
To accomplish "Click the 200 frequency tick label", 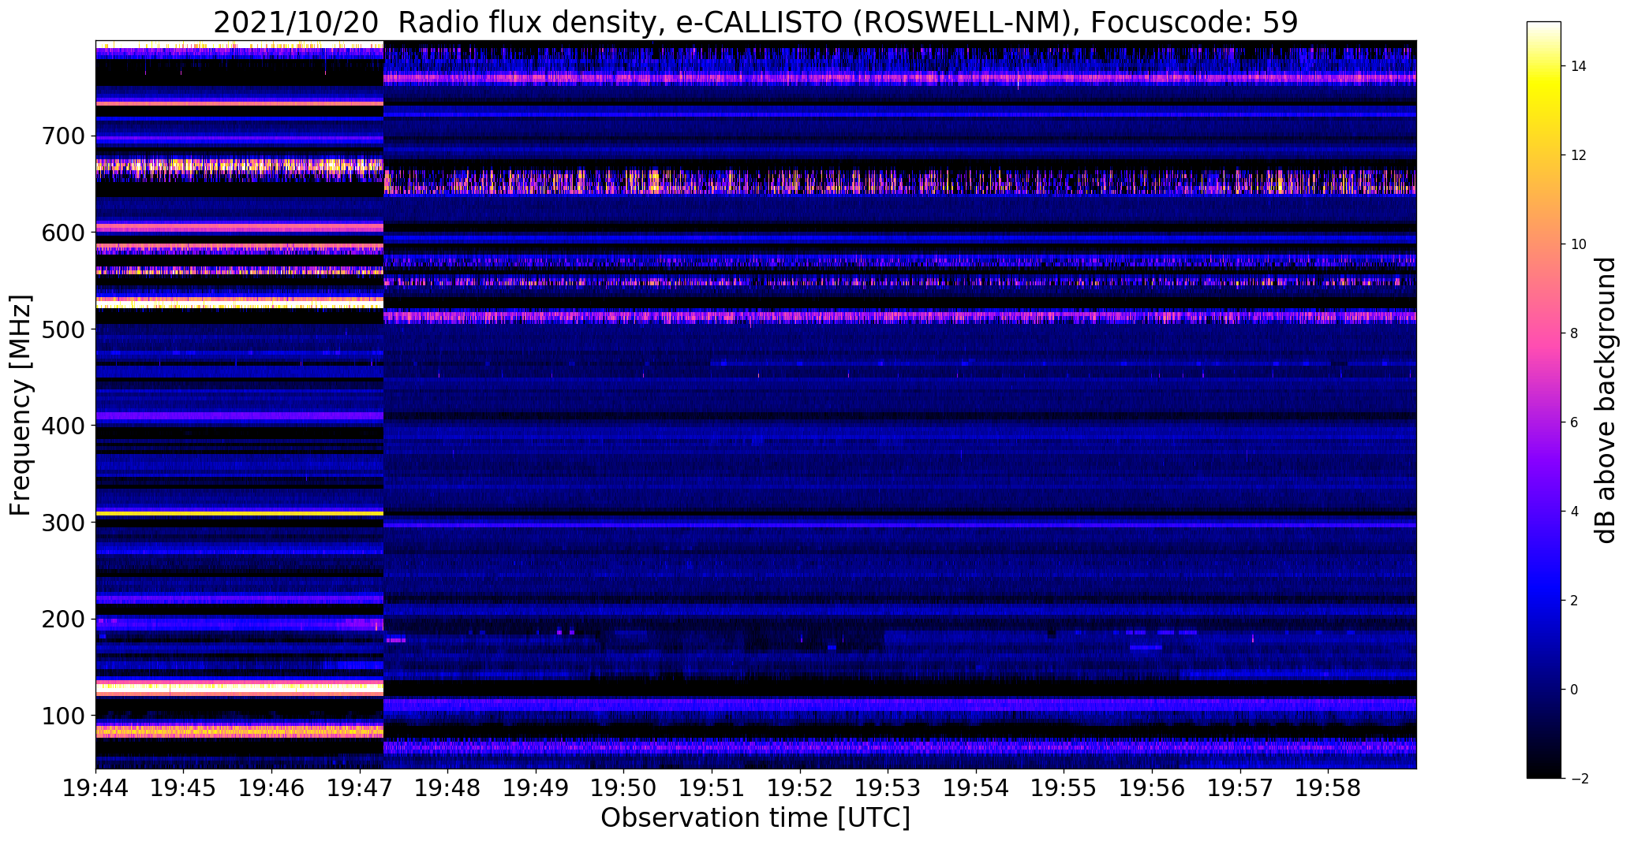I will 62,619.
